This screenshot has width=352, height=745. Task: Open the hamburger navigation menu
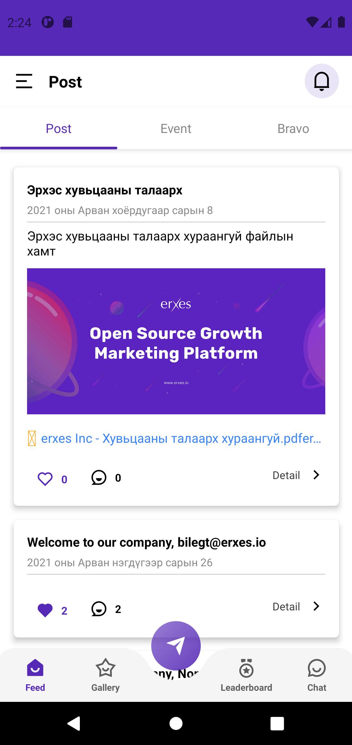pyautogui.click(x=24, y=81)
